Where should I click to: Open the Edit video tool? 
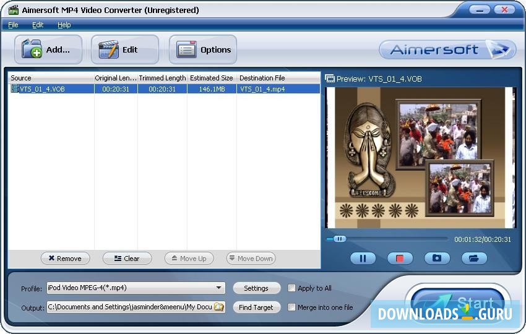(125, 49)
